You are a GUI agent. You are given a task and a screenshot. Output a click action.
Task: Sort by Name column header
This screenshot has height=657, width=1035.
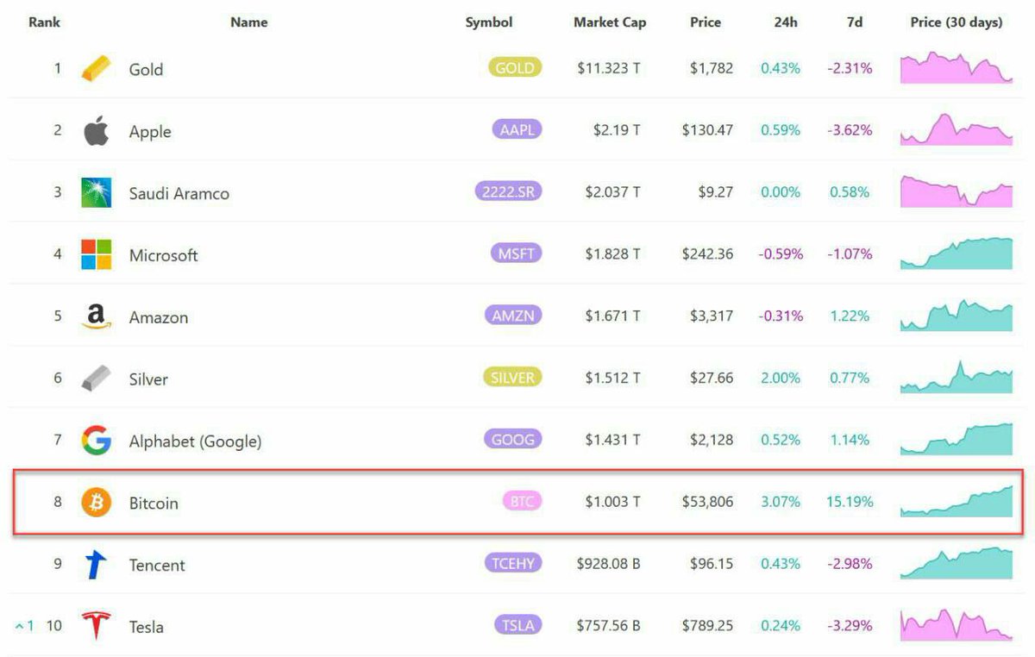[x=248, y=22]
